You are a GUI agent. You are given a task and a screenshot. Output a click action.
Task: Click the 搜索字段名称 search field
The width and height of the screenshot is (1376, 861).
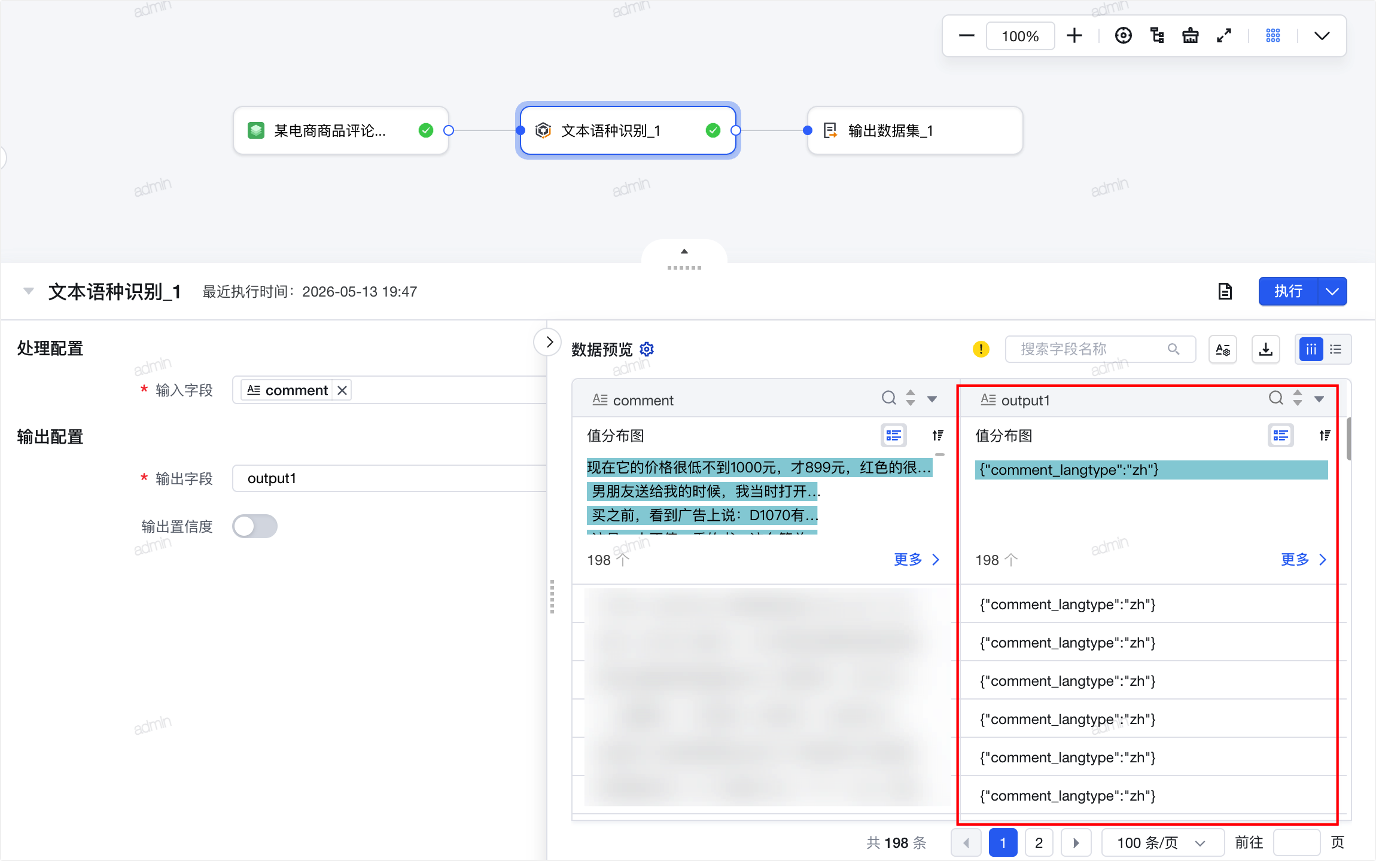click(x=1100, y=349)
